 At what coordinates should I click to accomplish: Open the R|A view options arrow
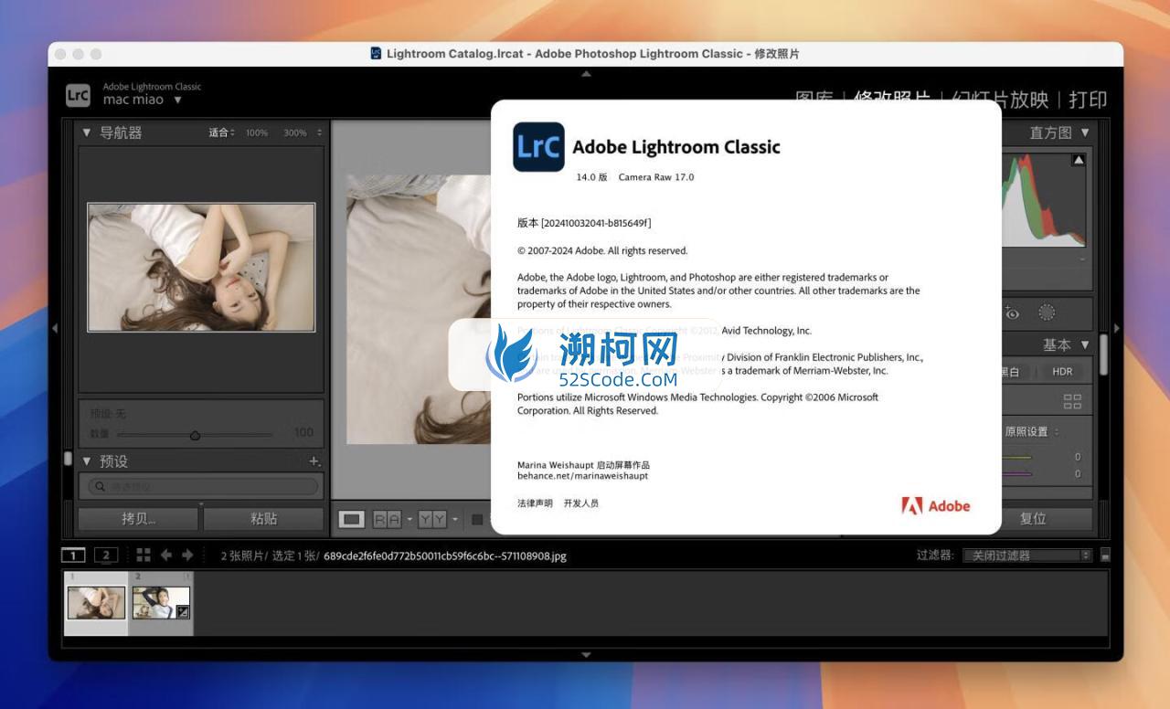(x=409, y=519)
